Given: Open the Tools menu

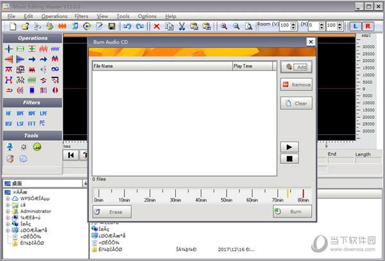Looking at the screenshot, I should 123,16.
